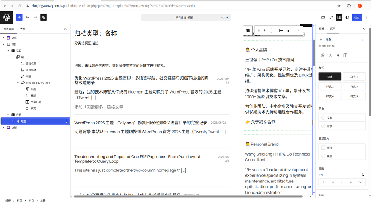The image size is (371, 203).
Task: Select the 样式 5 style variation
Action: pyautogui.click(x=354, y=96)
